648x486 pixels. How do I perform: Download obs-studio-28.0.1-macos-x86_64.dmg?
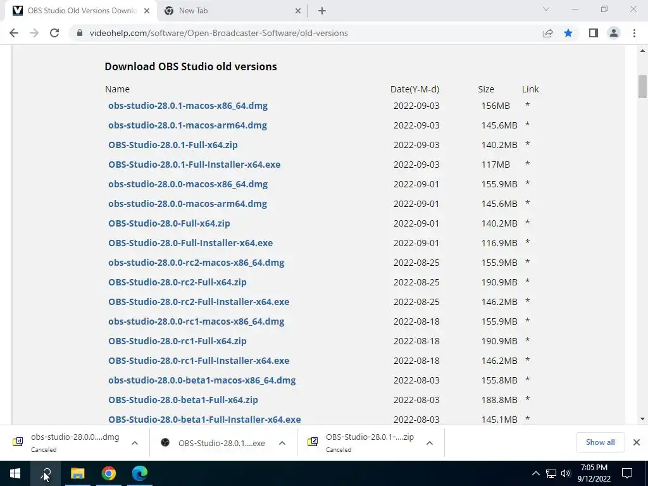click(x=188, y=106)
